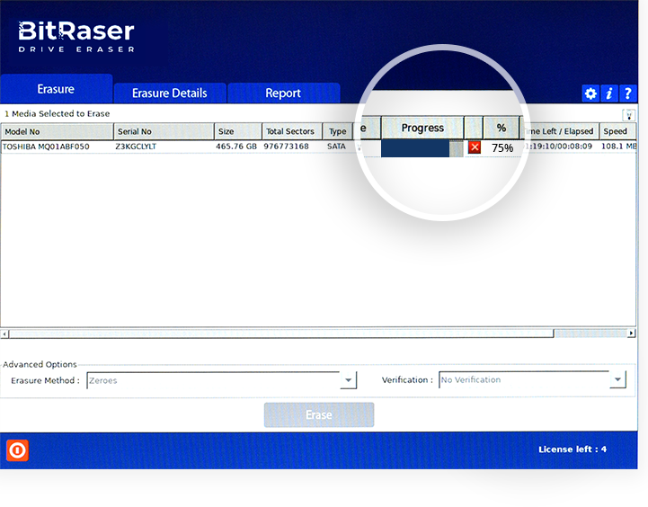This screenshot has width=648, height=507.
Task: Click the erasure progress bar
Action: pyautogui.click(x=422, y=148)
